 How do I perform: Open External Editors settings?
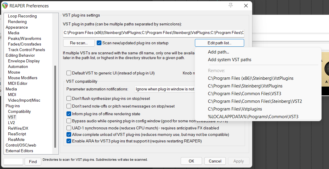(19, 151)
